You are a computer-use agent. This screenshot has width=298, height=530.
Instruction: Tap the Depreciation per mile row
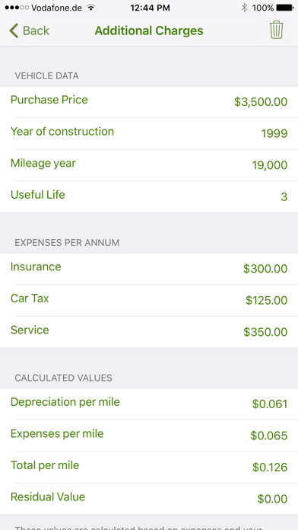(149, 404)
